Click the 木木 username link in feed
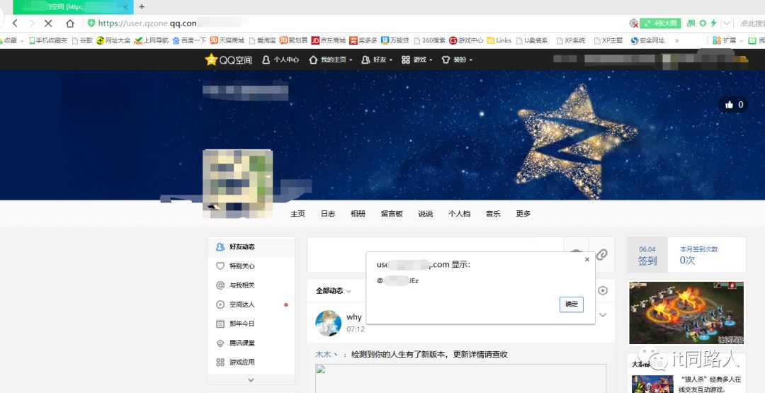 (327, 355)
